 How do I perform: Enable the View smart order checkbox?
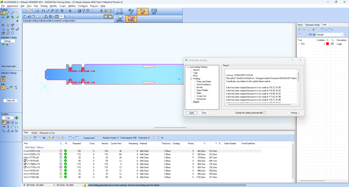point(18,66)
